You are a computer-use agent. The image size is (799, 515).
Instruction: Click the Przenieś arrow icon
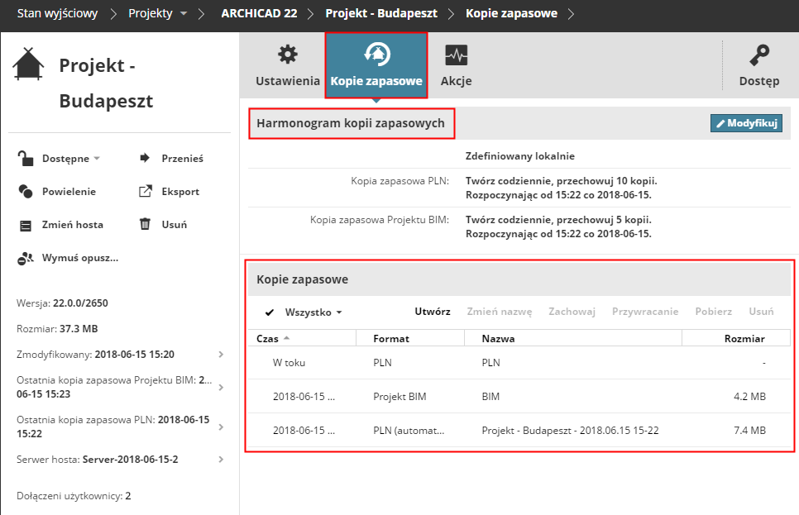click(145, 158)
